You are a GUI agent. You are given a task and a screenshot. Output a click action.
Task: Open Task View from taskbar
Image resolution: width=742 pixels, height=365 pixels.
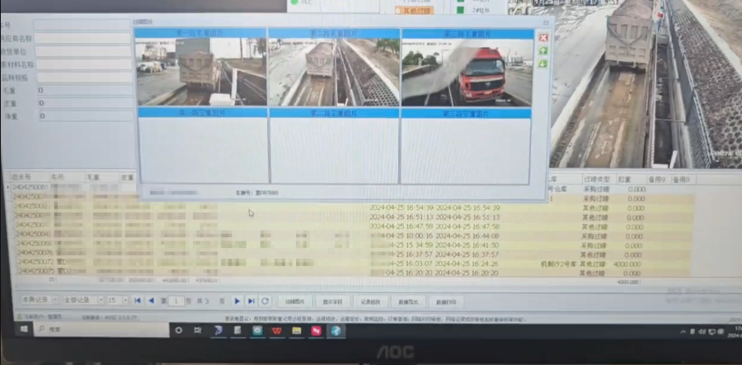coord(198,330)
